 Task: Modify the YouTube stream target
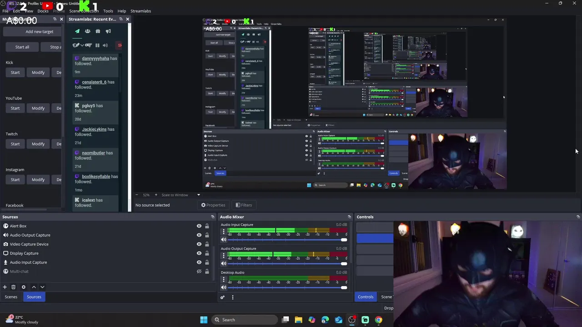tap(38, 108)
